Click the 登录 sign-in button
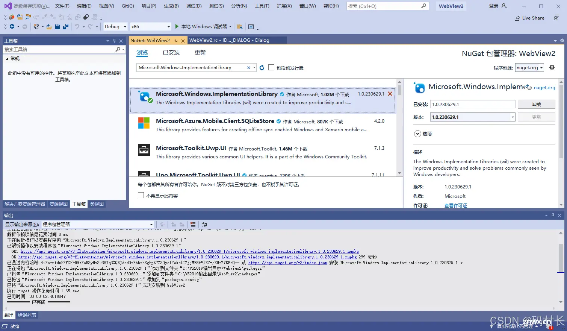567x331 pixels. coord(494,6)
